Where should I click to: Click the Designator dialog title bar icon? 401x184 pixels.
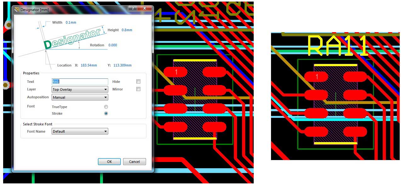[x=17, y=9]
